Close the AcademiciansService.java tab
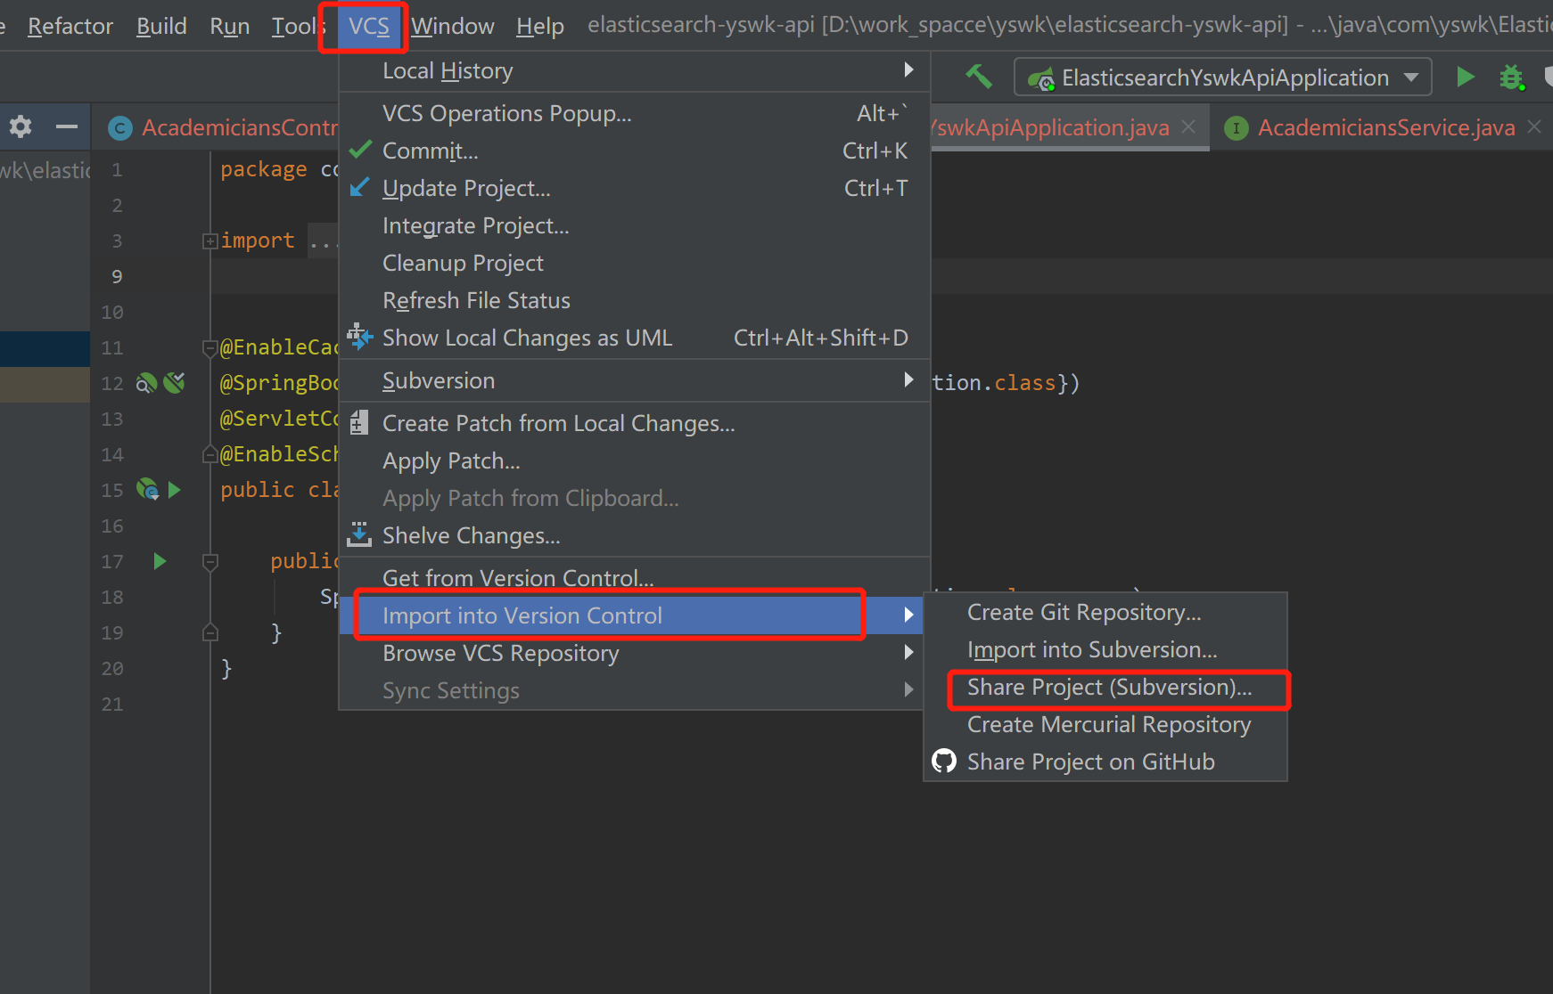The height and width of the screenshot is (994, 1553). pos(1534,127)
